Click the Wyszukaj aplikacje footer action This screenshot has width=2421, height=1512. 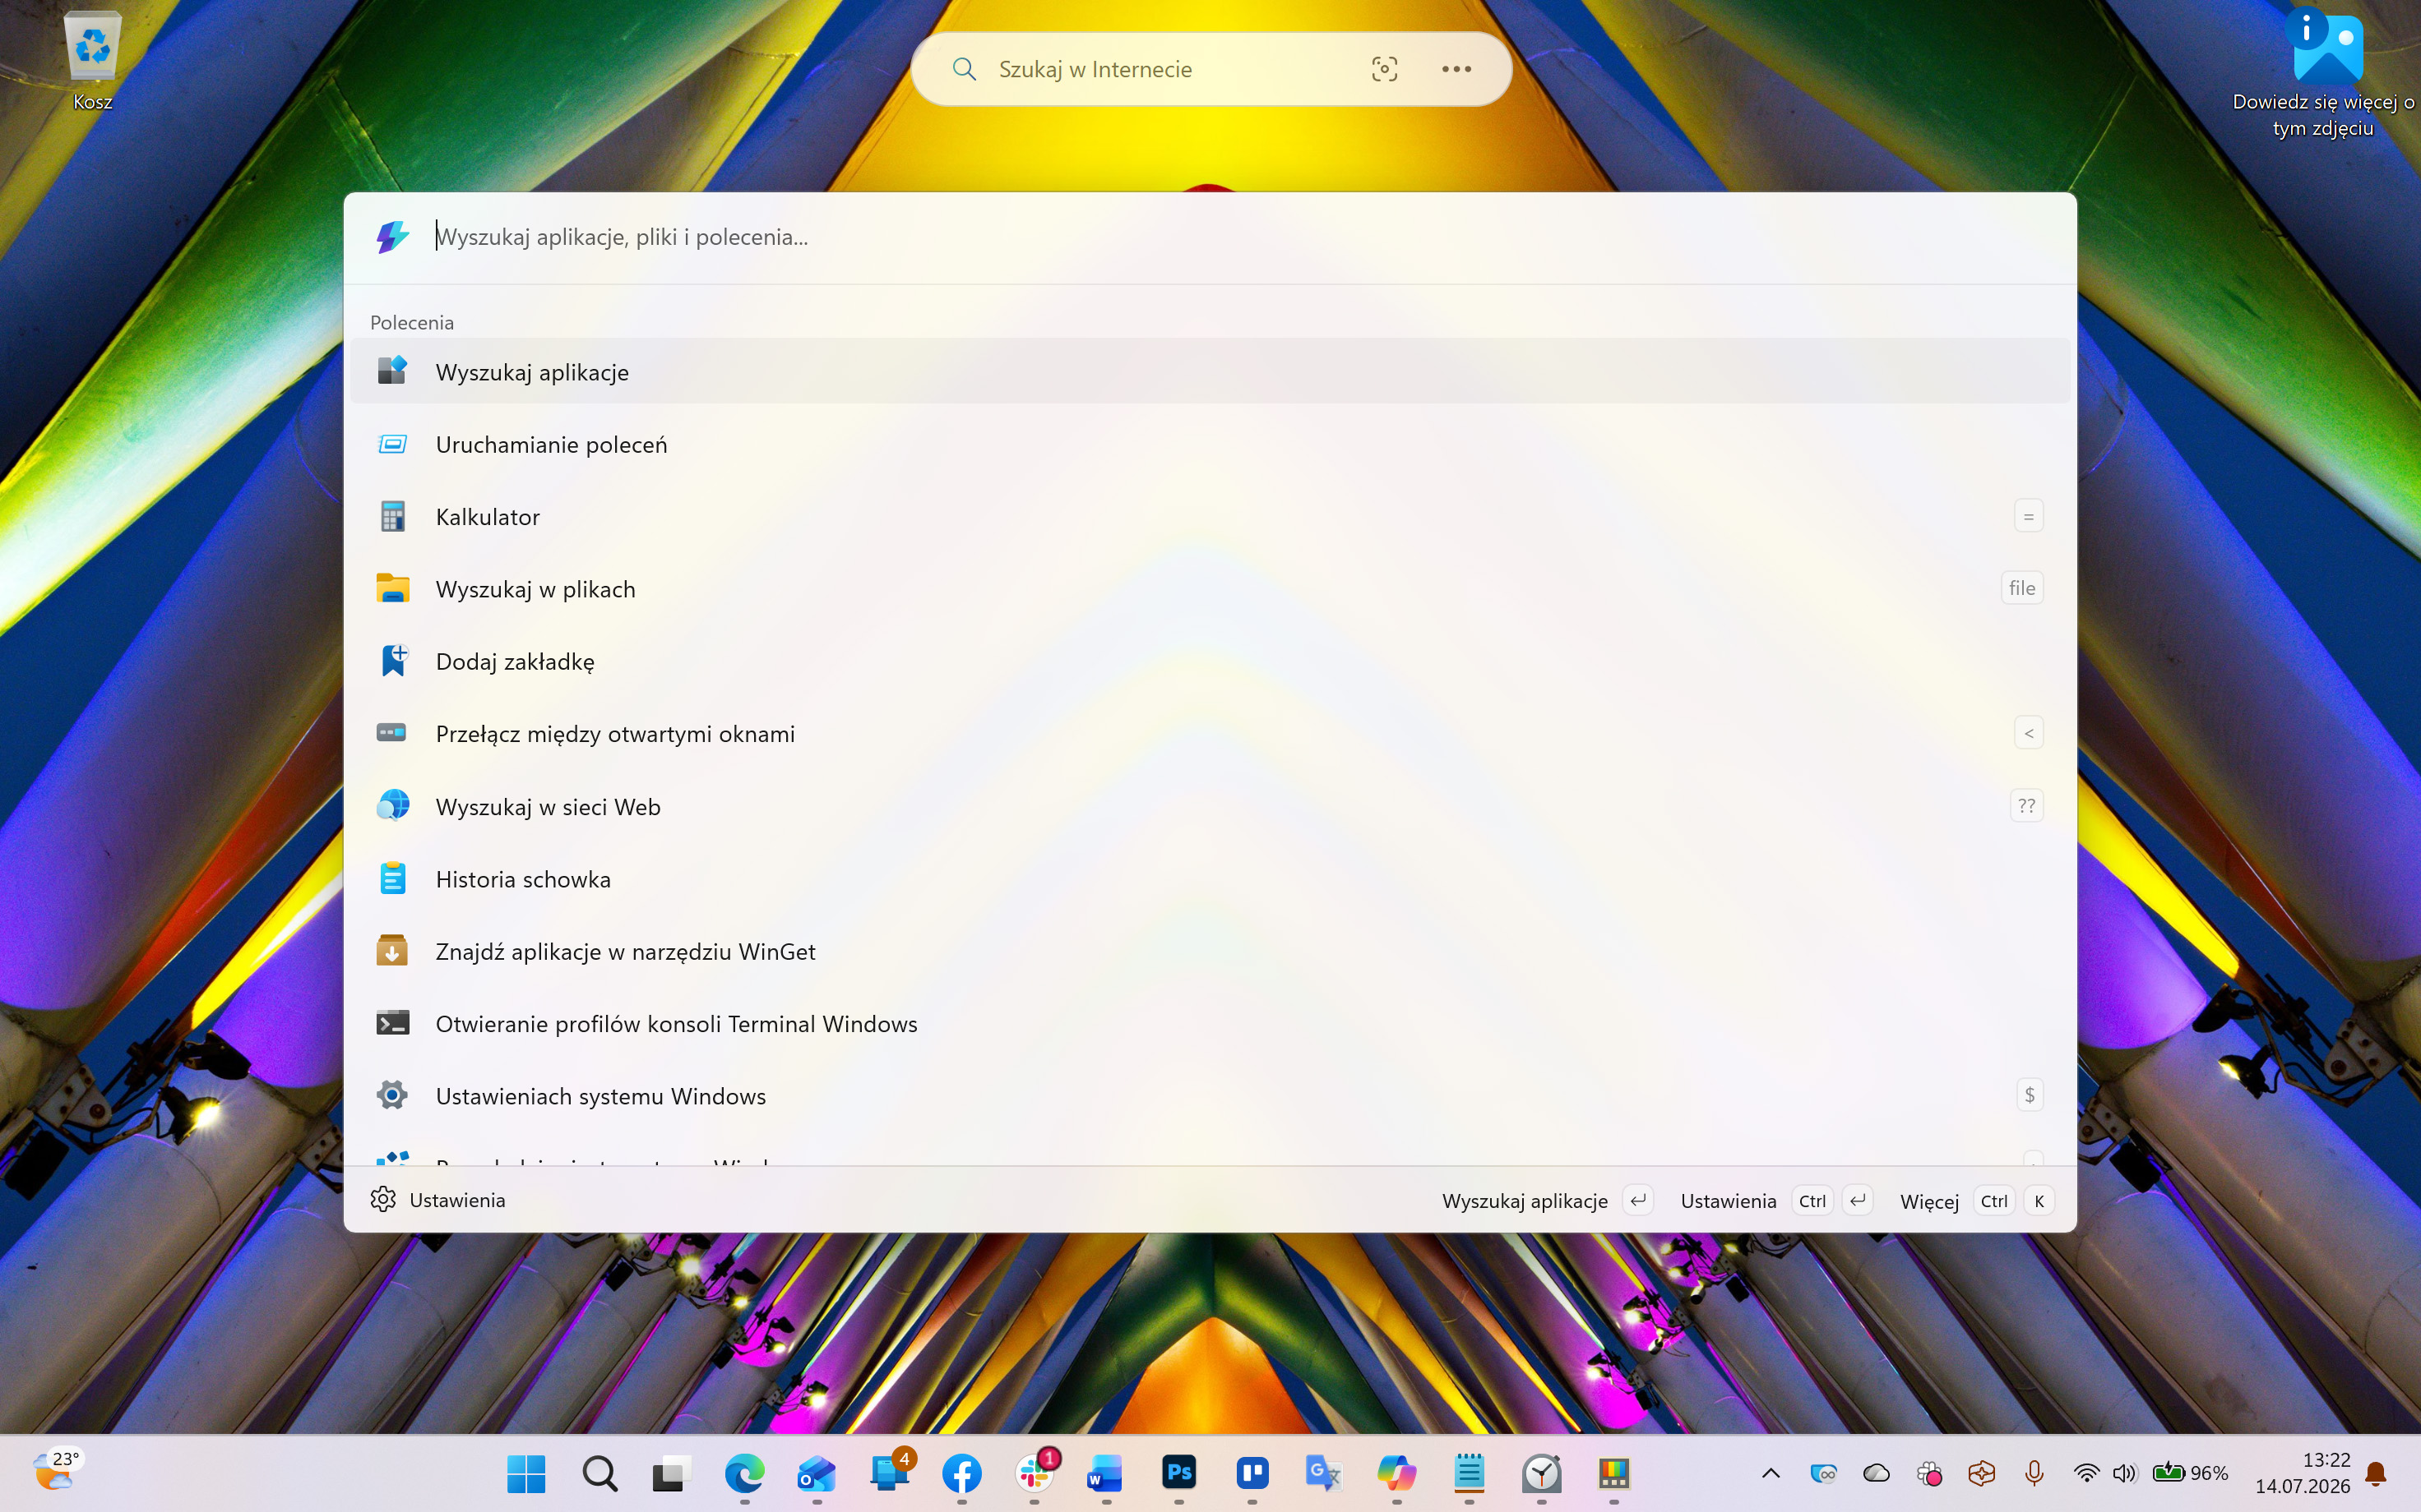pos(1525,1201)
